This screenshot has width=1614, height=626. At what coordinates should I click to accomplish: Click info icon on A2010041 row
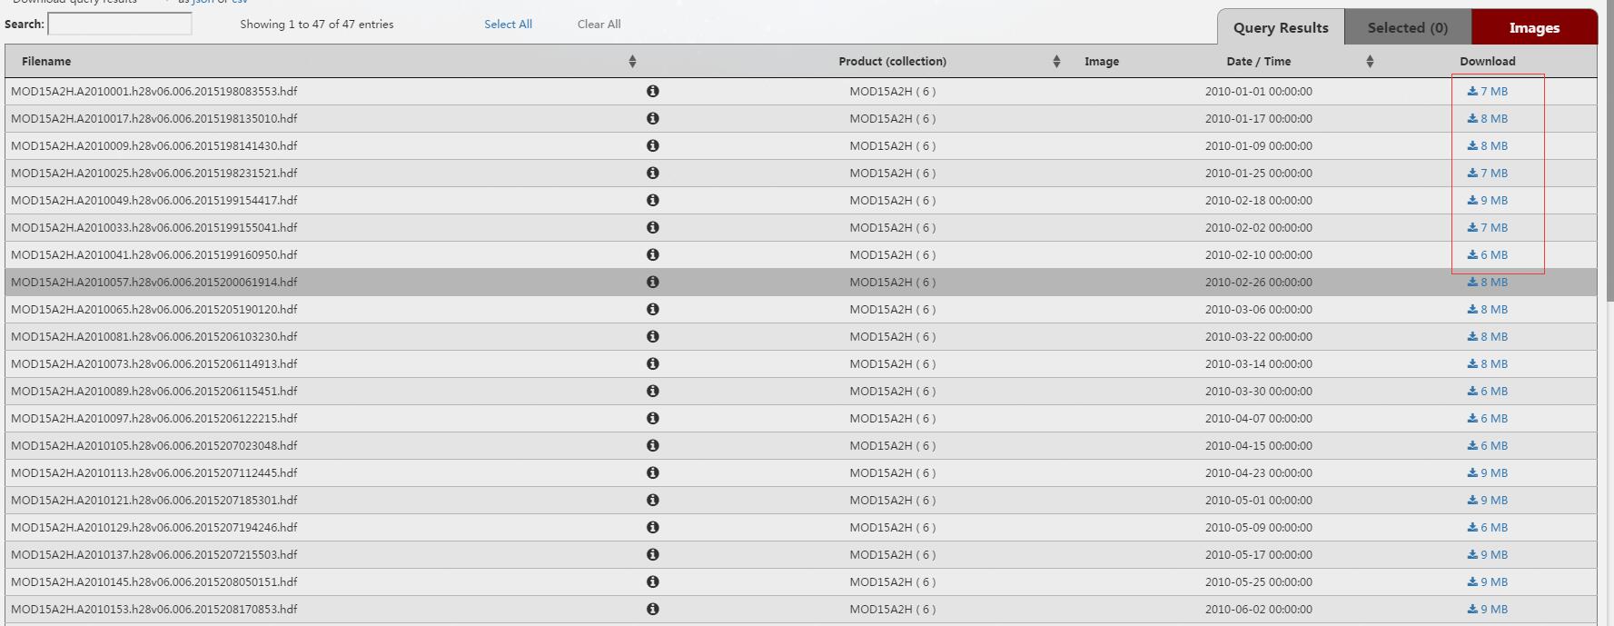[x=652, y=254]
